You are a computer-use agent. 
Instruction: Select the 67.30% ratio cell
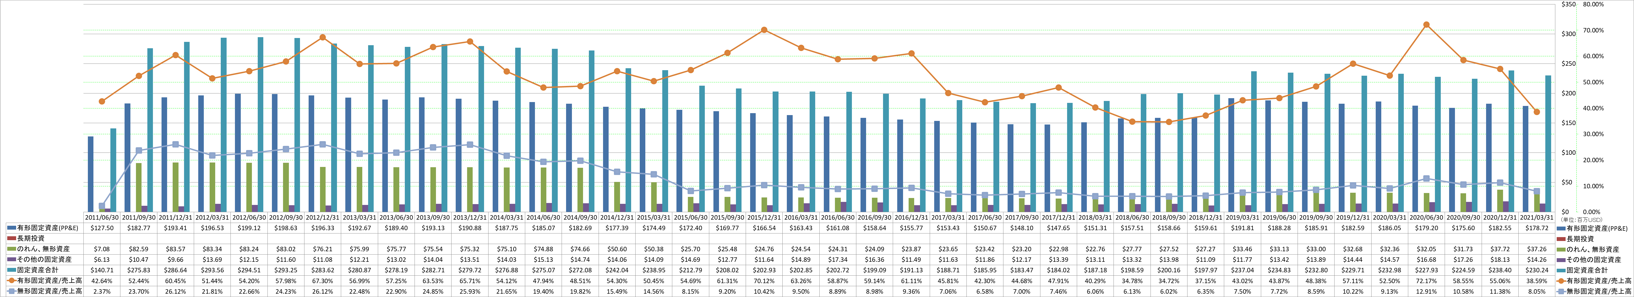323,281
